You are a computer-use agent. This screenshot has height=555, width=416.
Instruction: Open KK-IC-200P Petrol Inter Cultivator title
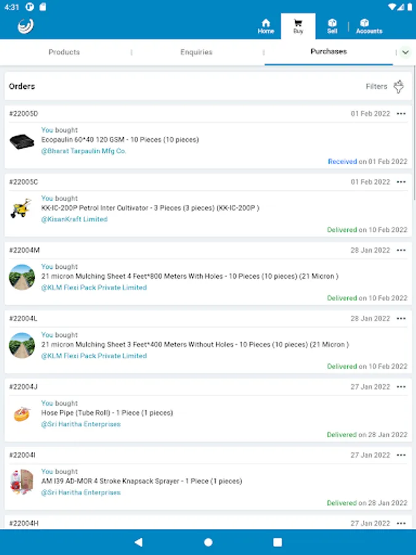coord(150,208)
